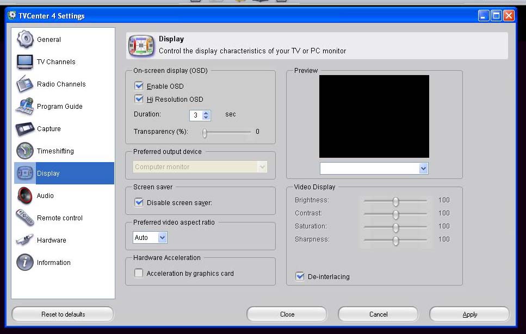
Task: Close window with red X button
Action: pos(509,15)
